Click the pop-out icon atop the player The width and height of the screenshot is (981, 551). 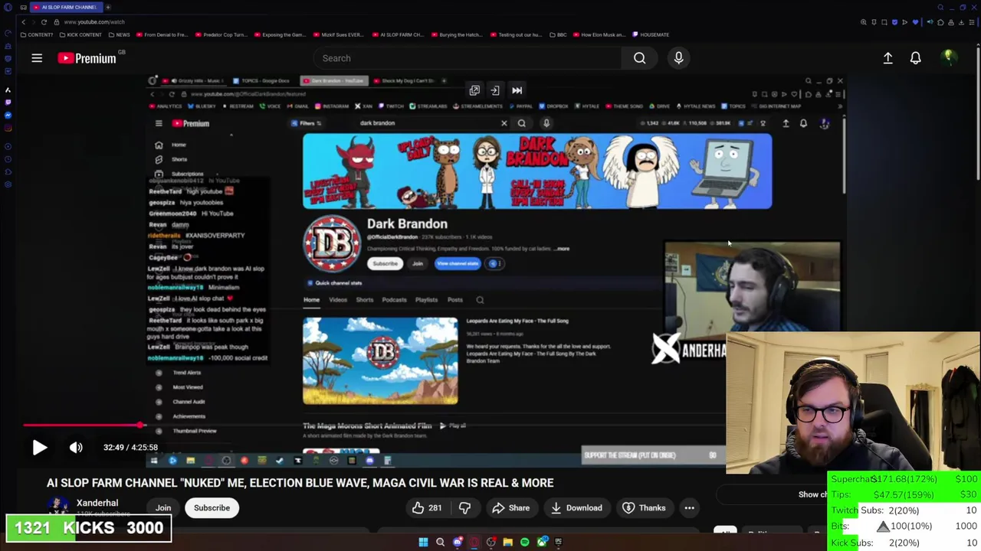(474, 90)
